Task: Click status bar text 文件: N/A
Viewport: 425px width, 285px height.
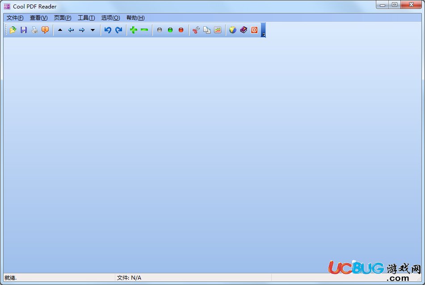Action: tap(129, 278)
